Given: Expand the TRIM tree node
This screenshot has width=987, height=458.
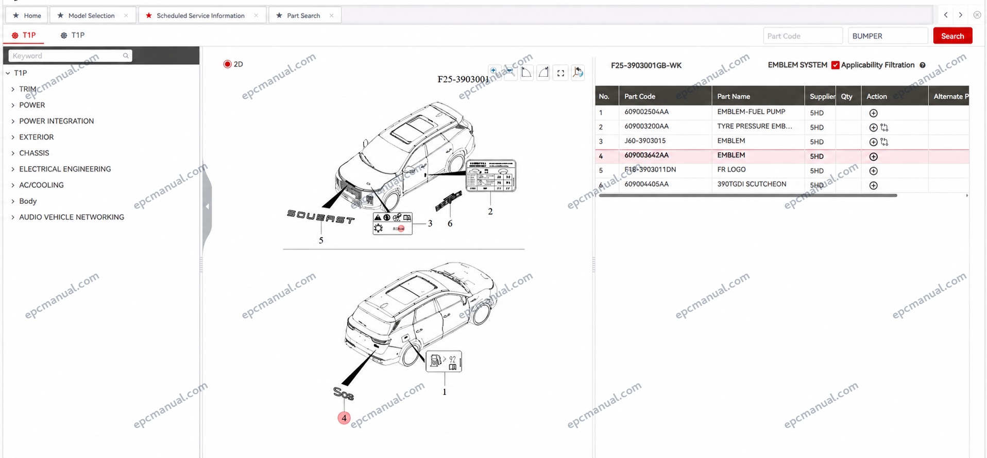Looking at the screenshot, I should pyautogui.click(x=13, y=89).
